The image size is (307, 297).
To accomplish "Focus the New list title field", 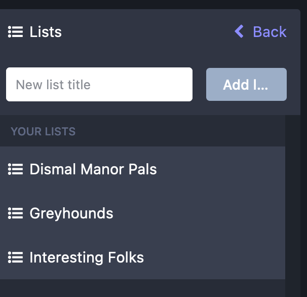I will click(99, 84).
